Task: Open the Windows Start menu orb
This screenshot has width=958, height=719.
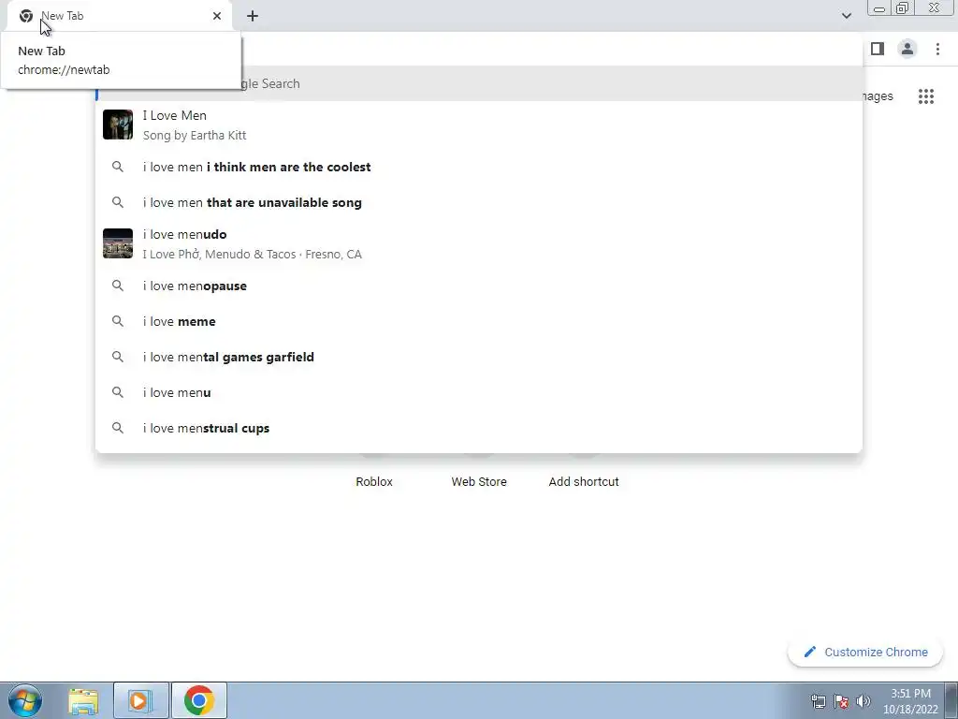Action: pos(25,700)
